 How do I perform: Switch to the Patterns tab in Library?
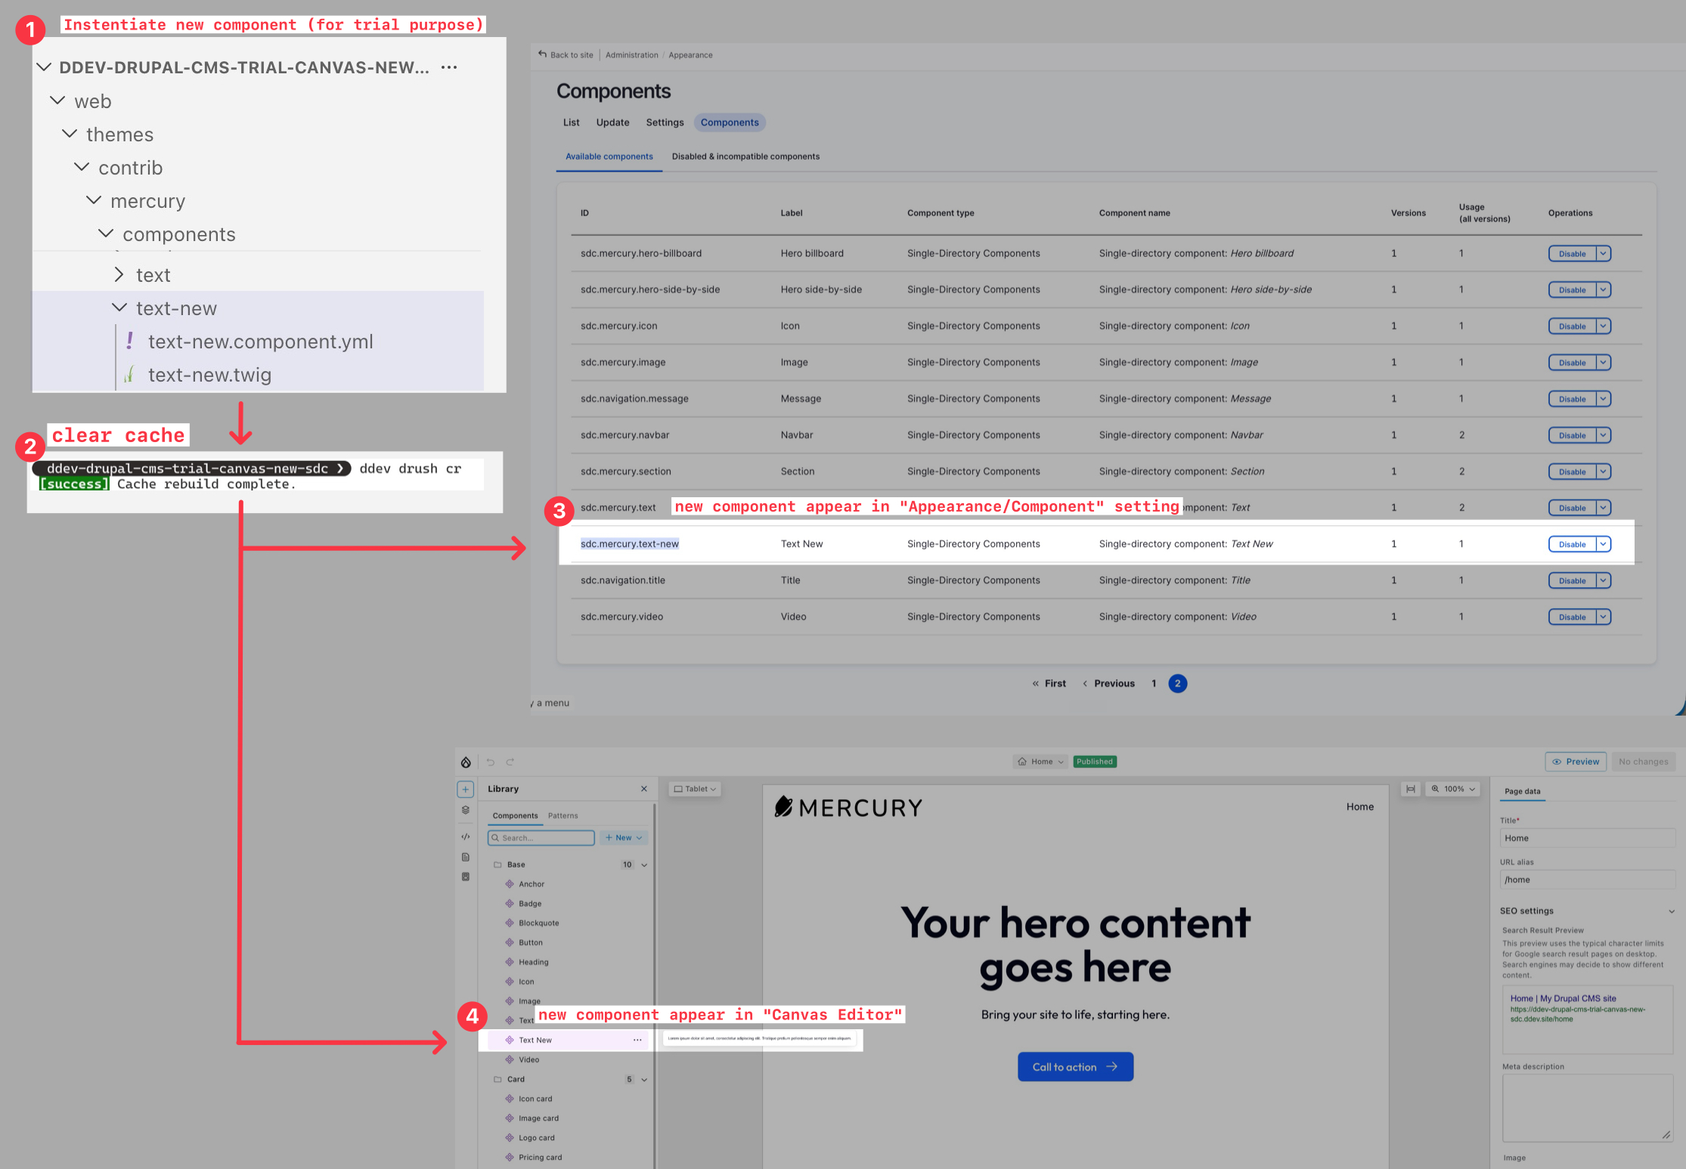coord(563,816)
